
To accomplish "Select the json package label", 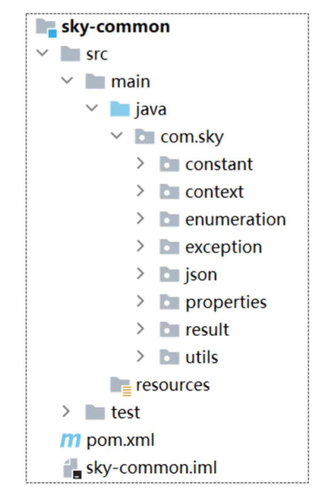I will pyautogui.click(x=201, y=275).
